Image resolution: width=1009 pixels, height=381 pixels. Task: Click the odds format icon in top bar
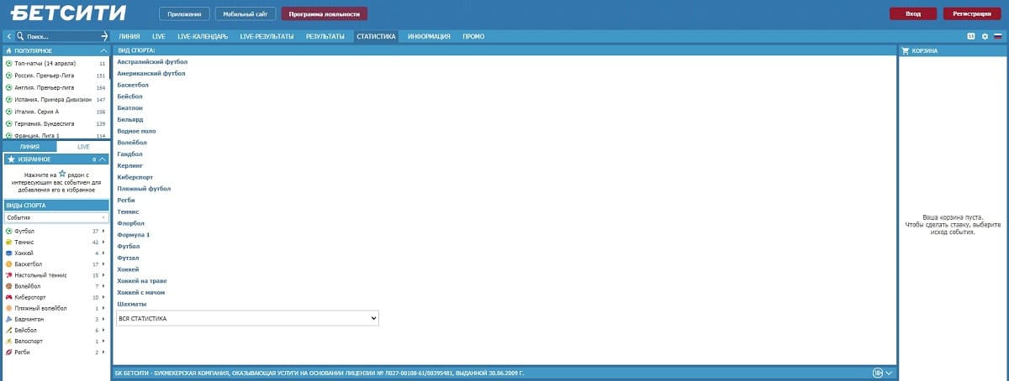tap(971, 37)
